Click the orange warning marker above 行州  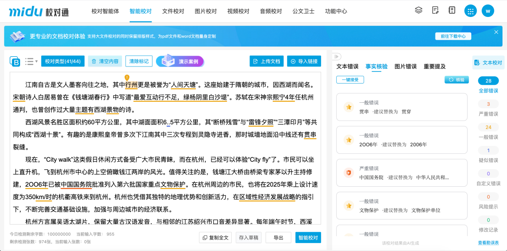(127, 77)
